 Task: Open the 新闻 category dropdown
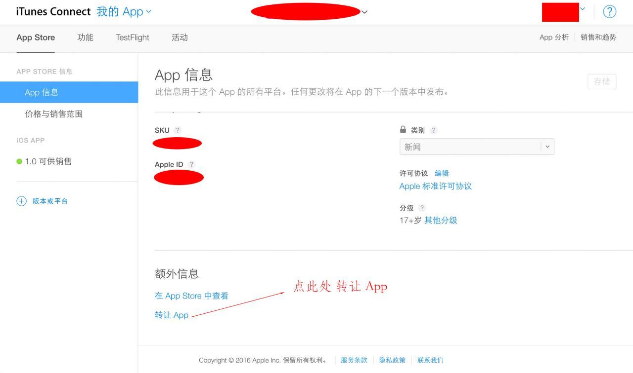(477, 147)
